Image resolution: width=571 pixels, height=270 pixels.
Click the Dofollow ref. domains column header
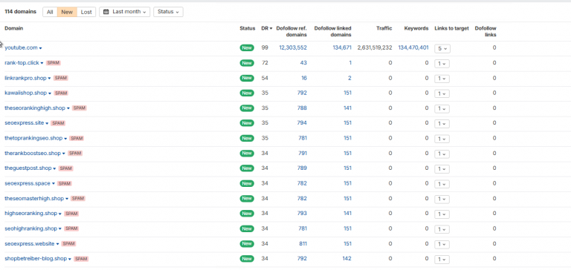point(291,32)
